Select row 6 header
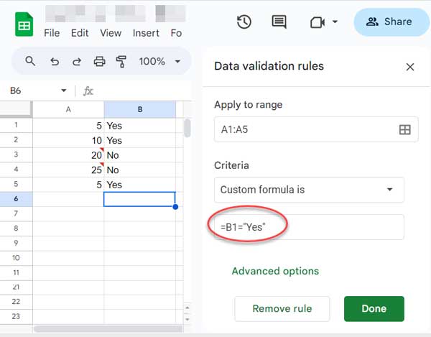 pyautogui.click(x=16, y=199)
